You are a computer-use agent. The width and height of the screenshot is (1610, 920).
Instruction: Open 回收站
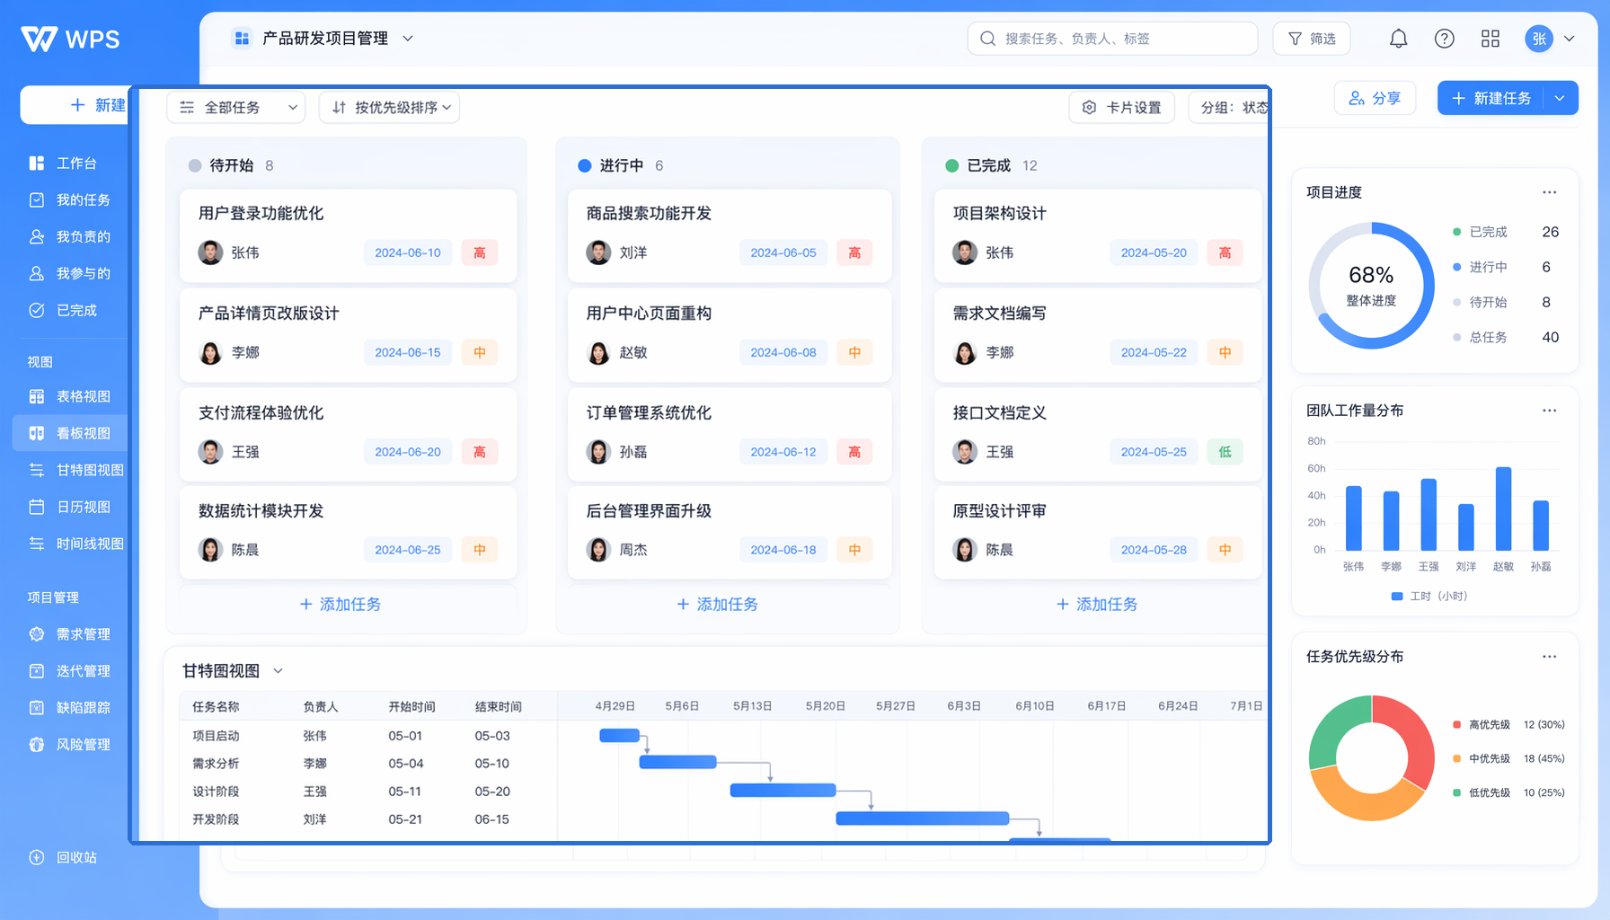(x=63, y=858)
